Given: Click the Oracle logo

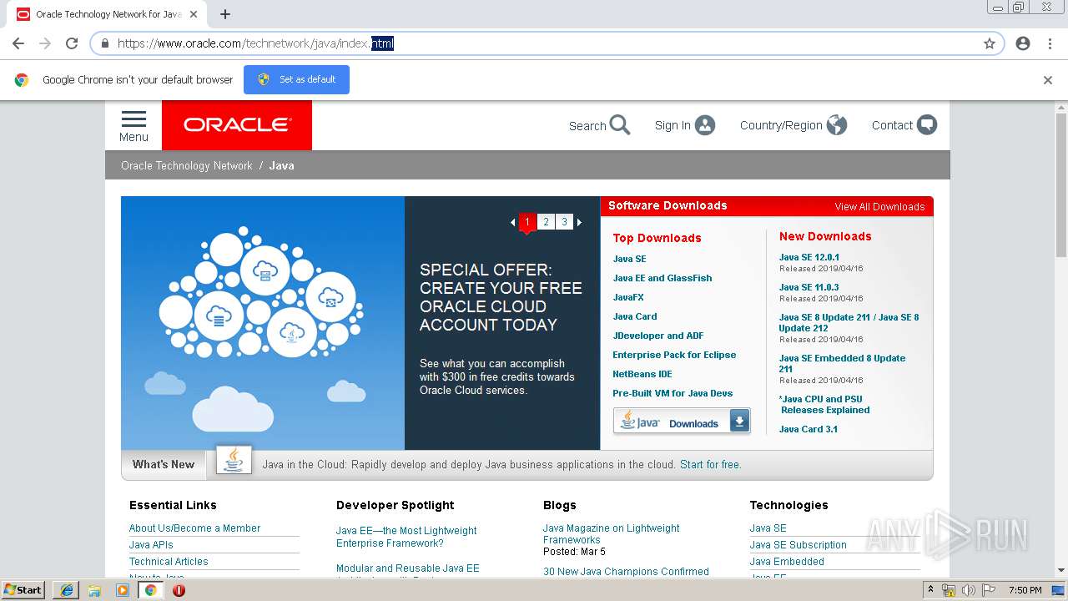Looking at the screenshot, I should click(237, 125).
